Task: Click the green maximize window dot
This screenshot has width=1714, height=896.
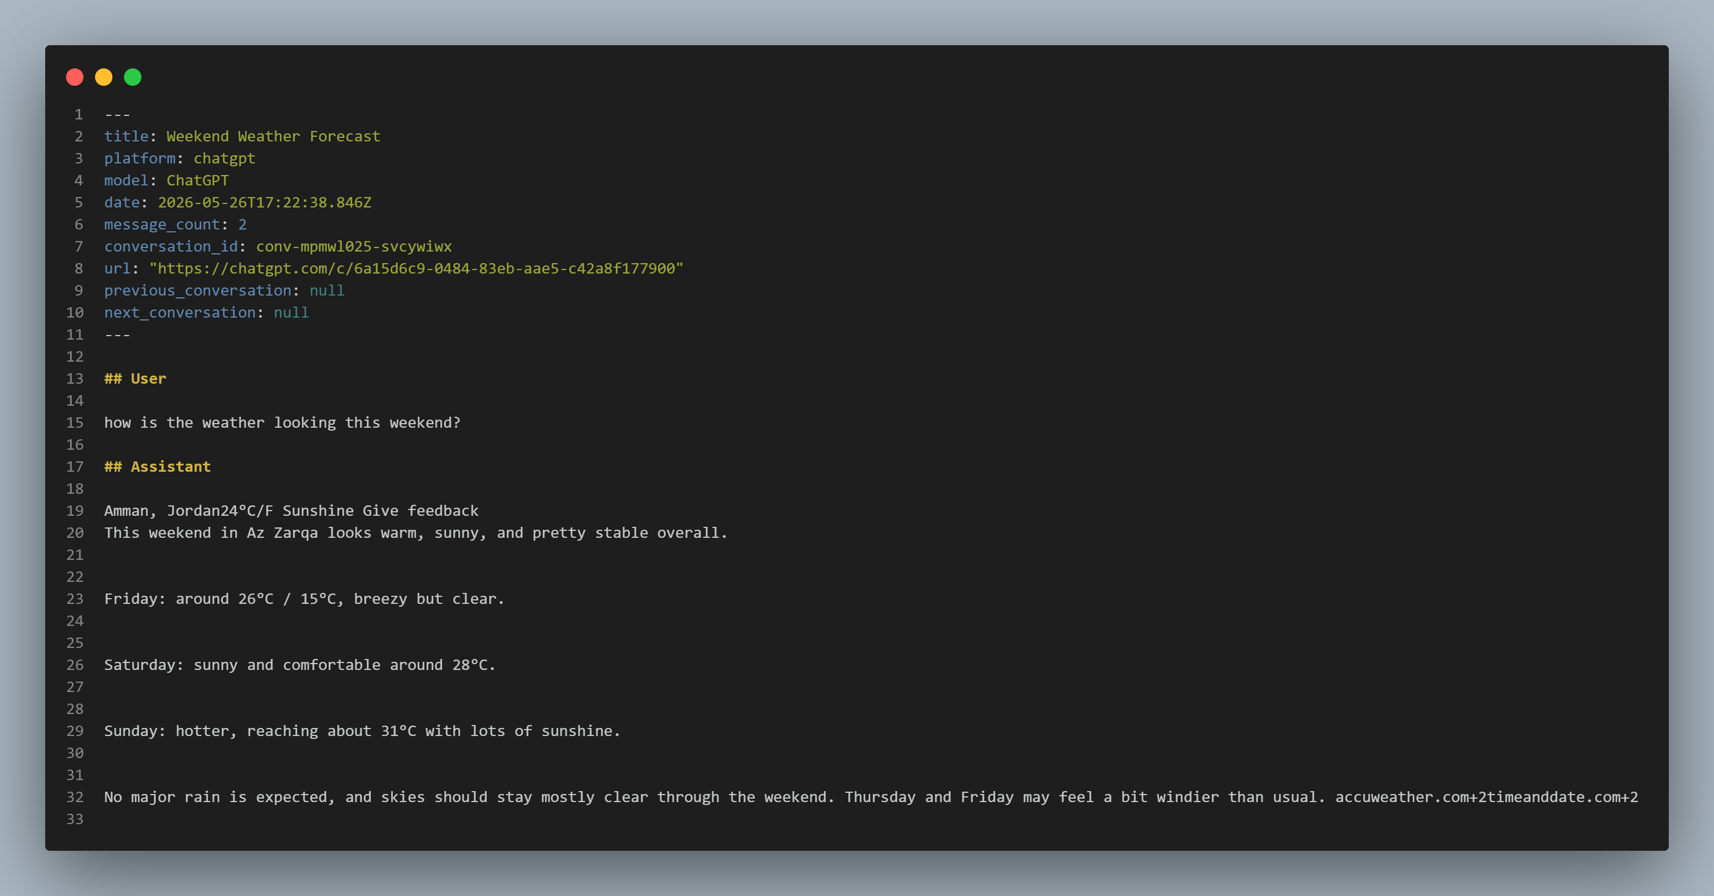Action: tap(133, 77)
